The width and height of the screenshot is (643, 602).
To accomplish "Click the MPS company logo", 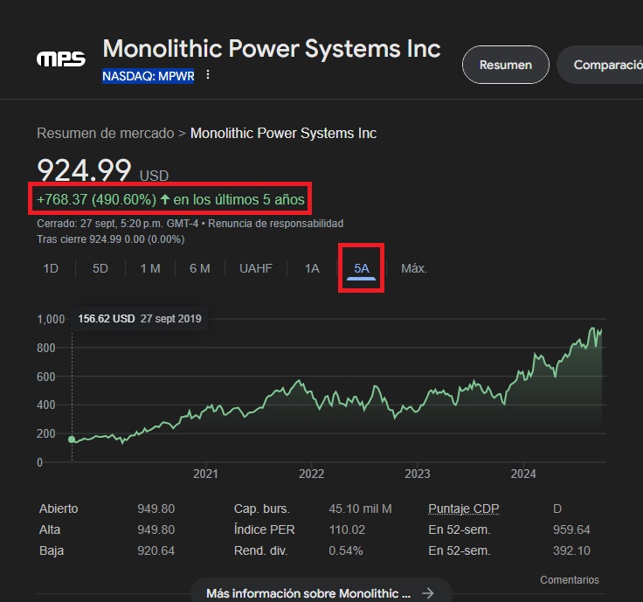I will point(60,59).
